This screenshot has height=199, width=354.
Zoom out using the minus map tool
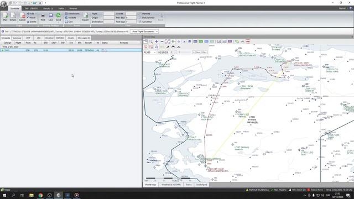click(x=162, y=41)
